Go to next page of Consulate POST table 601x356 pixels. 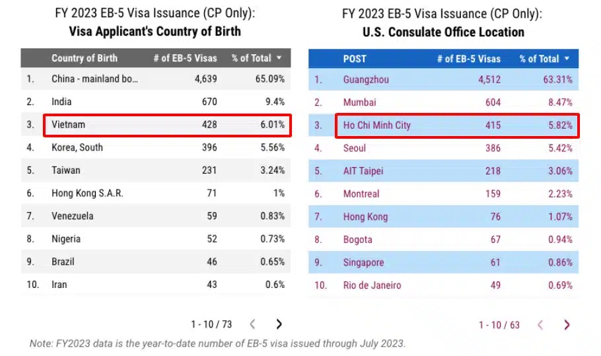[x=567, y=325]
